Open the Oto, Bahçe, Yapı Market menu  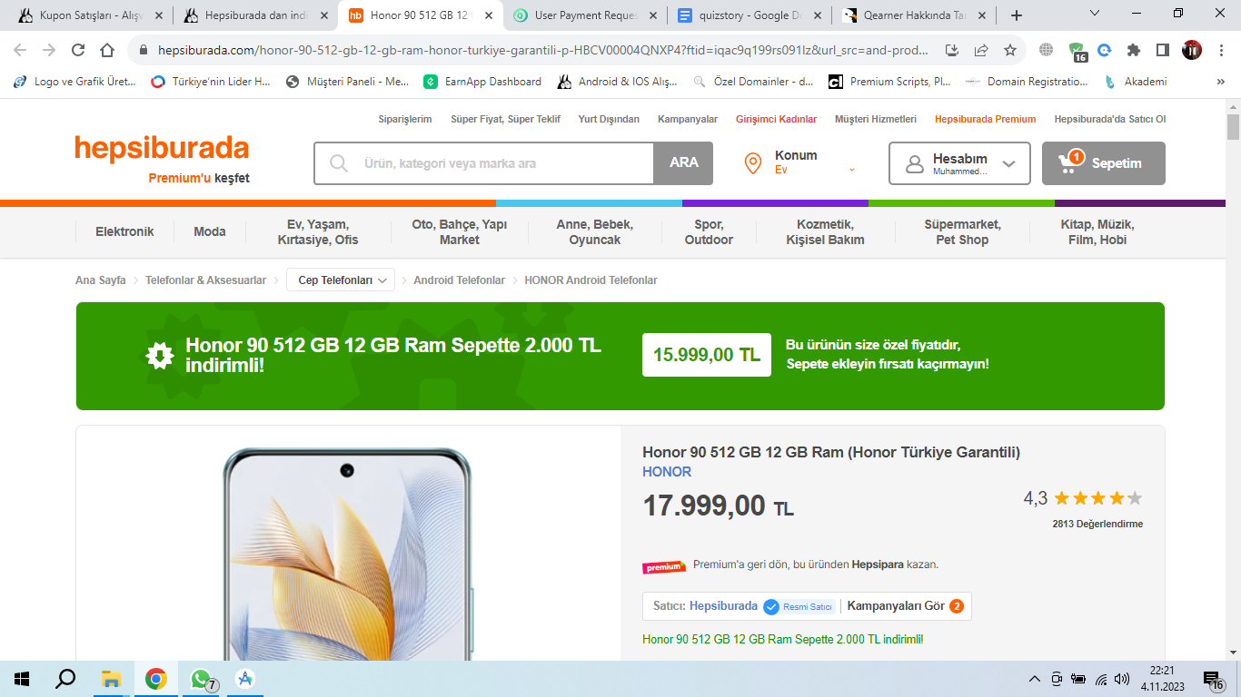click(x=460, y=231)
